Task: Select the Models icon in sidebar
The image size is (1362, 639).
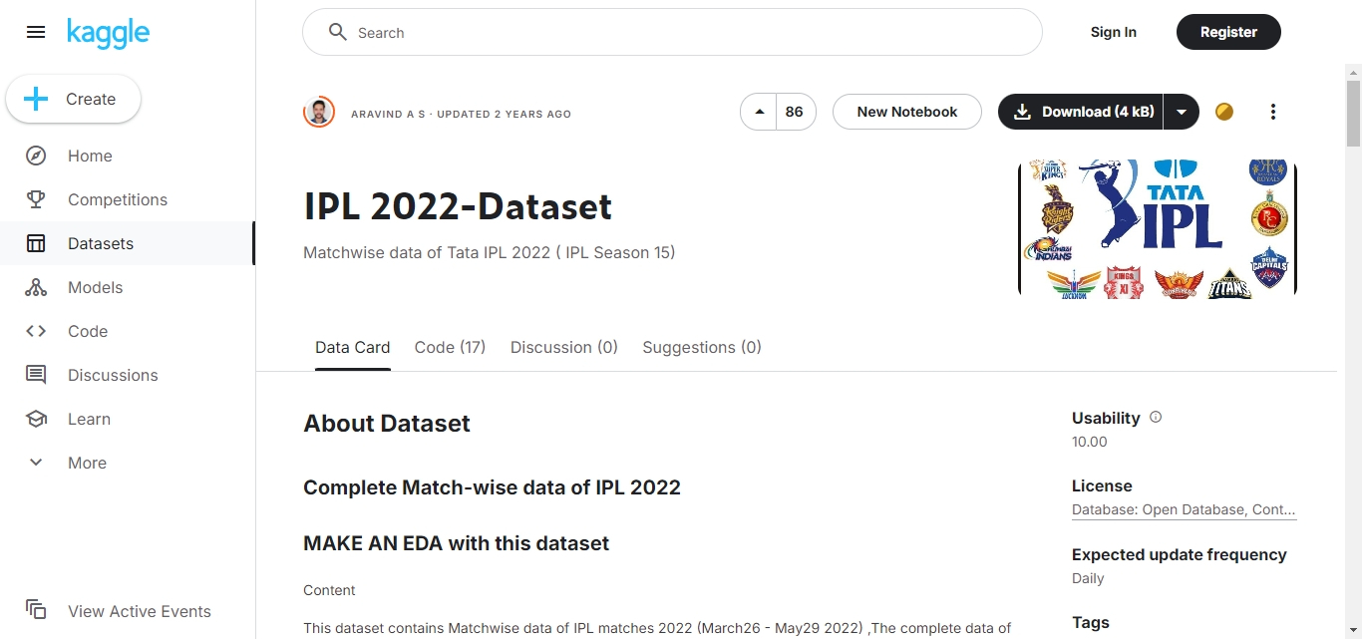Action: pos(36,287)
